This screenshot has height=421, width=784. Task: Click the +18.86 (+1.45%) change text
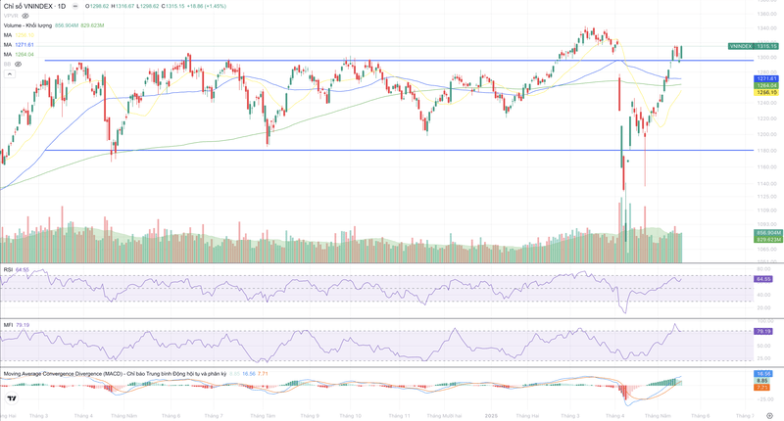[x=207, y=6]
